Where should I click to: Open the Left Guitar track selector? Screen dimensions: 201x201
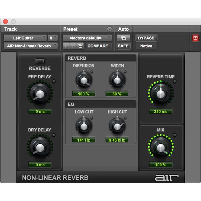coord(25,38)
